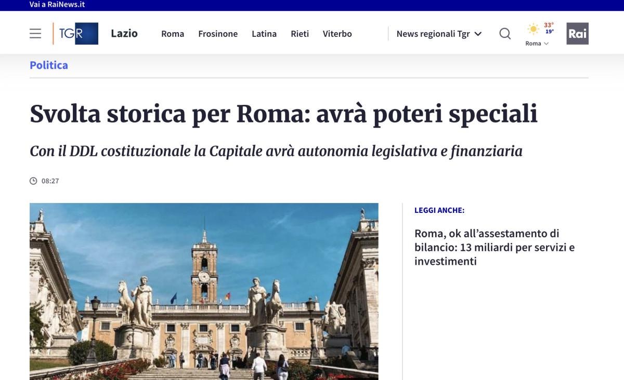The image size is (624, 380).
Task: Follow the Vai a RaiNews.it link
Action: [57, 5]
